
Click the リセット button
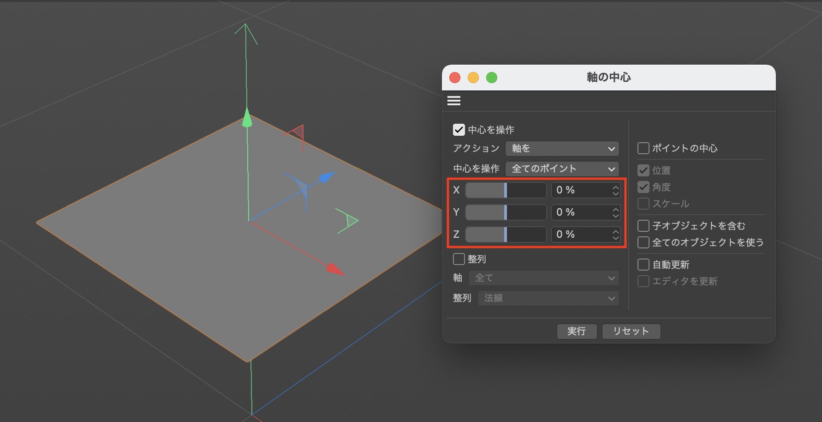tap(631, 331)
